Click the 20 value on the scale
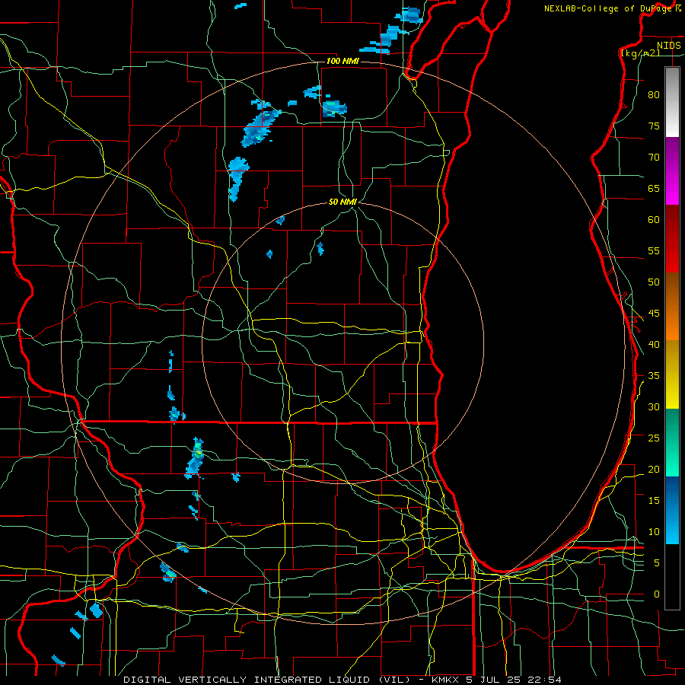685x685 pixels. (654, 469)
